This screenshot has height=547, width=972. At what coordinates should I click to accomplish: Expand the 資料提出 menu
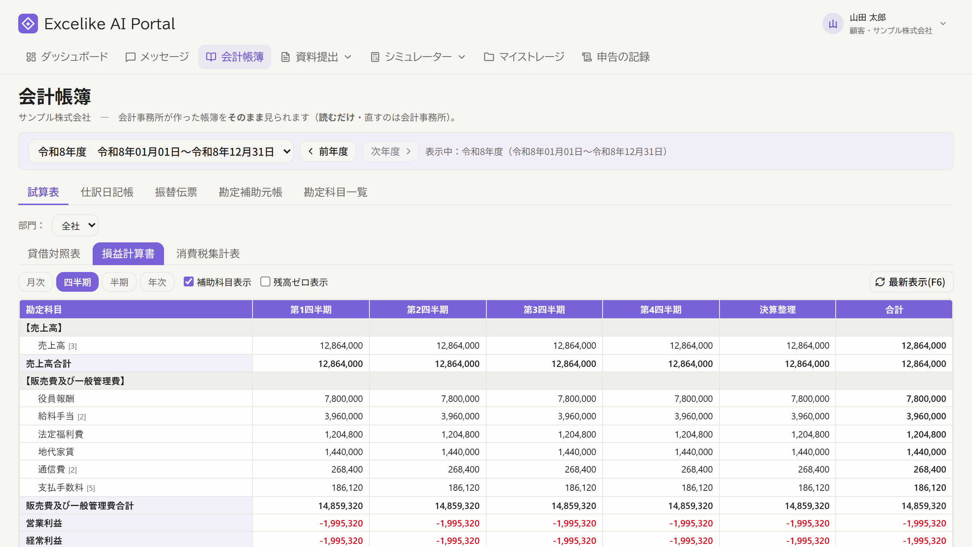[316, 57]
